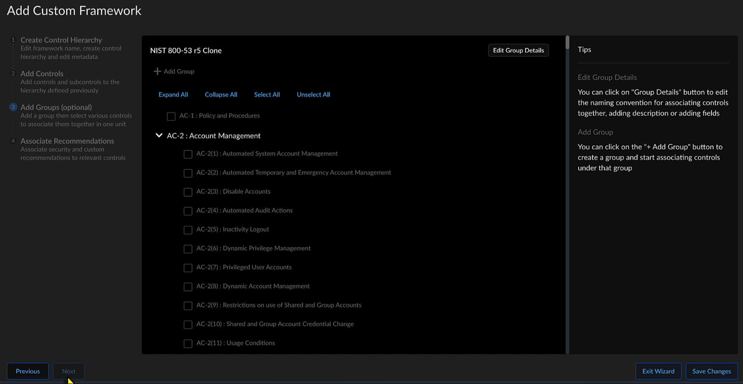Click the Save Changes button
This screenshot has width=743, height=384.
tap(711, 371)
